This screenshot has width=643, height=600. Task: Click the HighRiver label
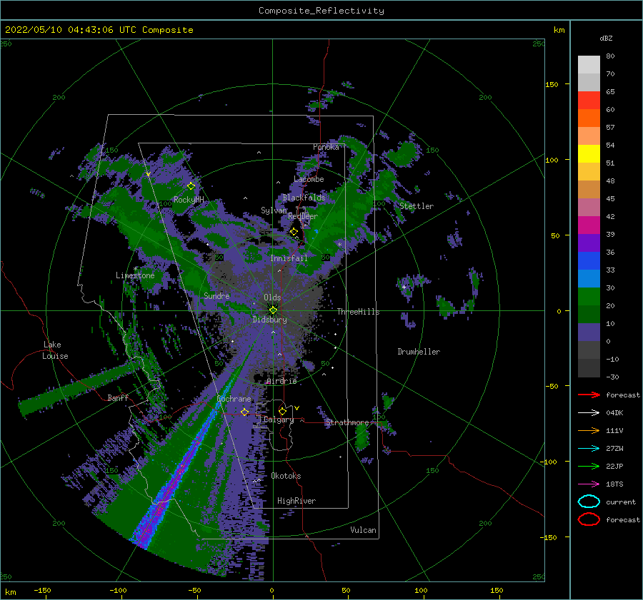tap(296, 501)
